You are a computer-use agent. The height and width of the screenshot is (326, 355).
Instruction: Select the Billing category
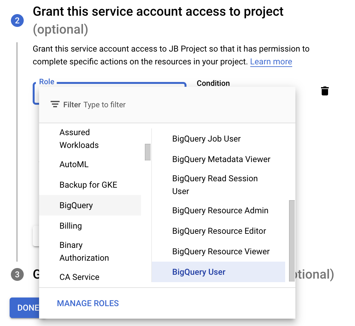coord(70,226)
